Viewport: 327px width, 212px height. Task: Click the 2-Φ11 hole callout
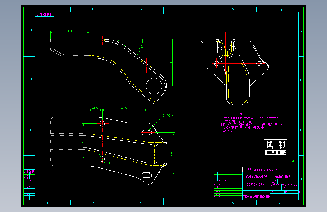click(x=109, y=163)
